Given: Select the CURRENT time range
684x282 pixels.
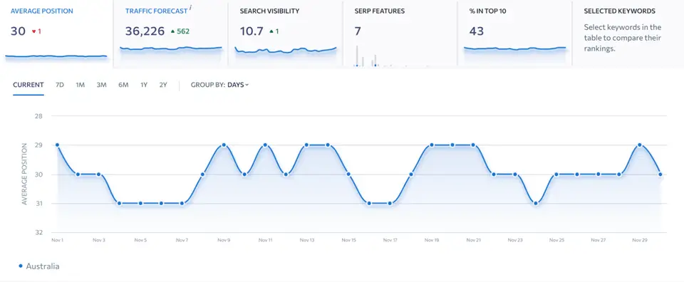Looking at the screenshot, I should [x=28, y=85].
